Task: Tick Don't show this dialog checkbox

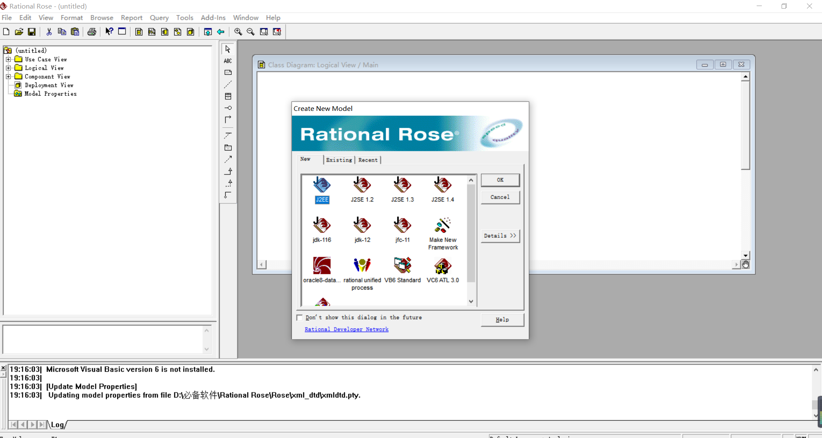Action: coord(300,318)
